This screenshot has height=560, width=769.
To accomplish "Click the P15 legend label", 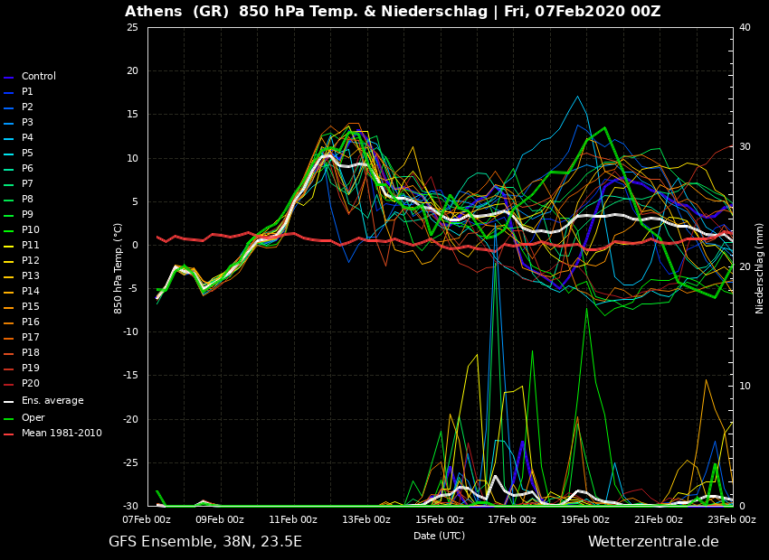I will (x=31, y=306).
